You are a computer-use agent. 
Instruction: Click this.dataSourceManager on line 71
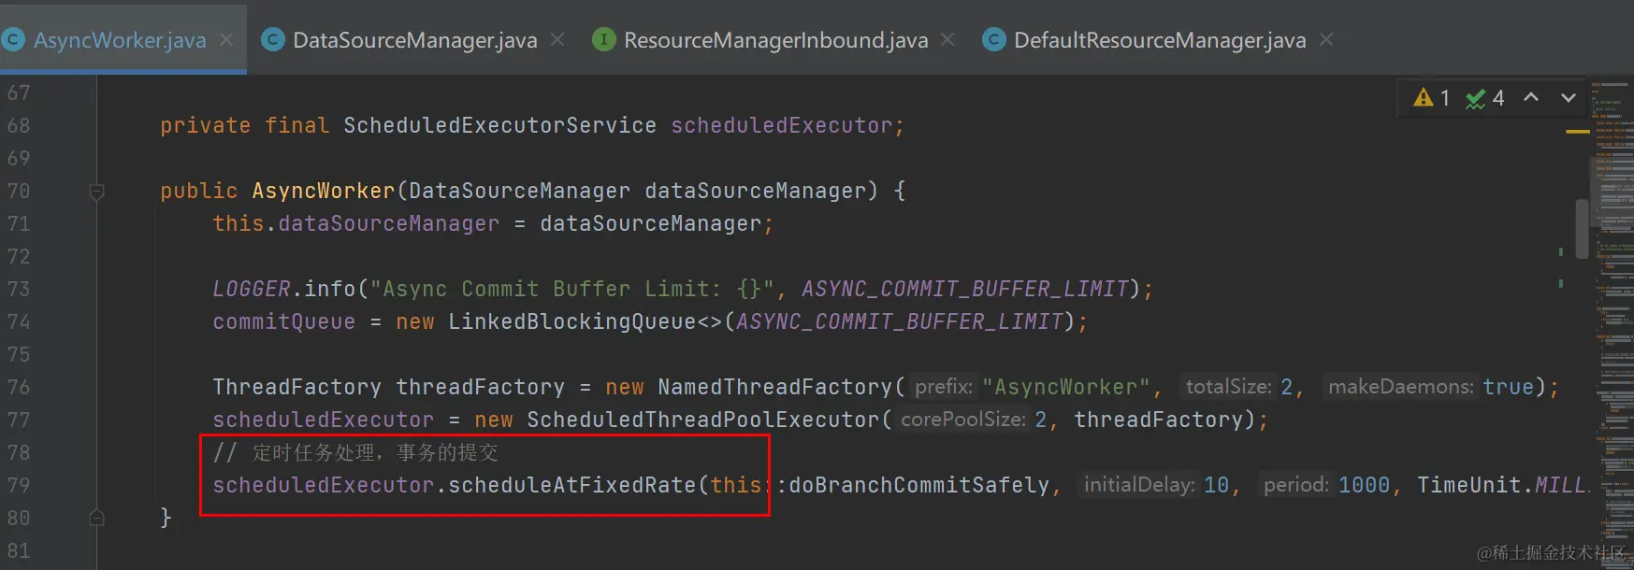click(x=355, y=223)
